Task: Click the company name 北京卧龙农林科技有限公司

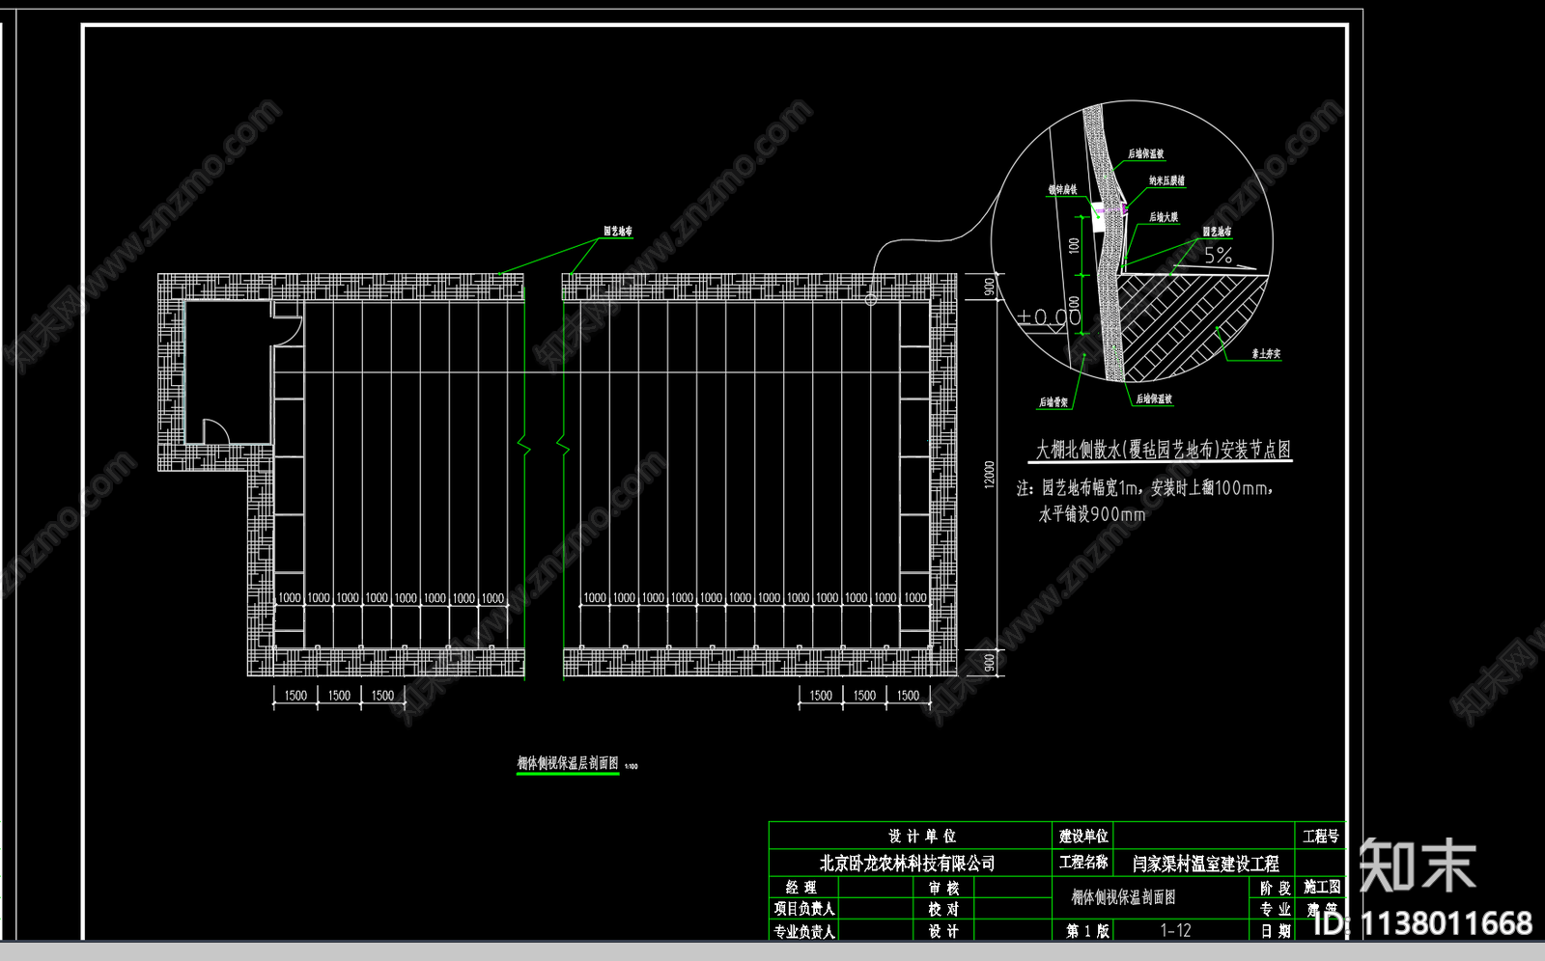Action: tap(907, 863)
